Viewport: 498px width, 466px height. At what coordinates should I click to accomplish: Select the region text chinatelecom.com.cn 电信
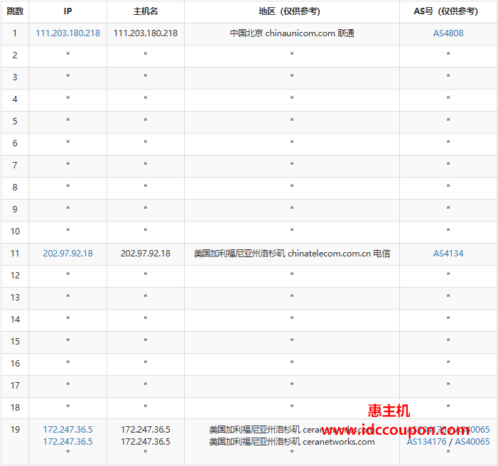tap(339, 254)
